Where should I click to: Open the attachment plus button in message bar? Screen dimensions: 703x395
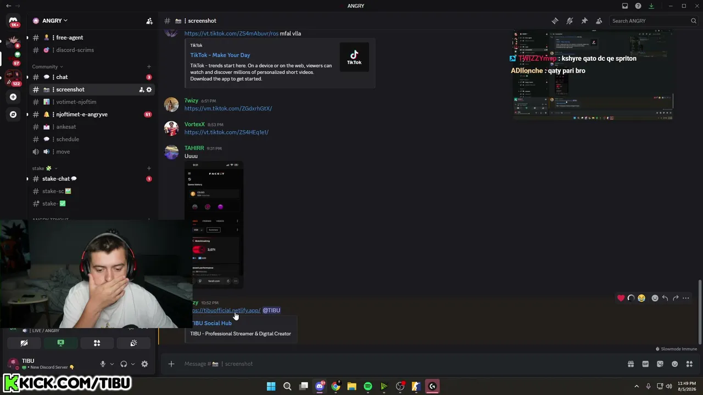[x=171, y=364]
